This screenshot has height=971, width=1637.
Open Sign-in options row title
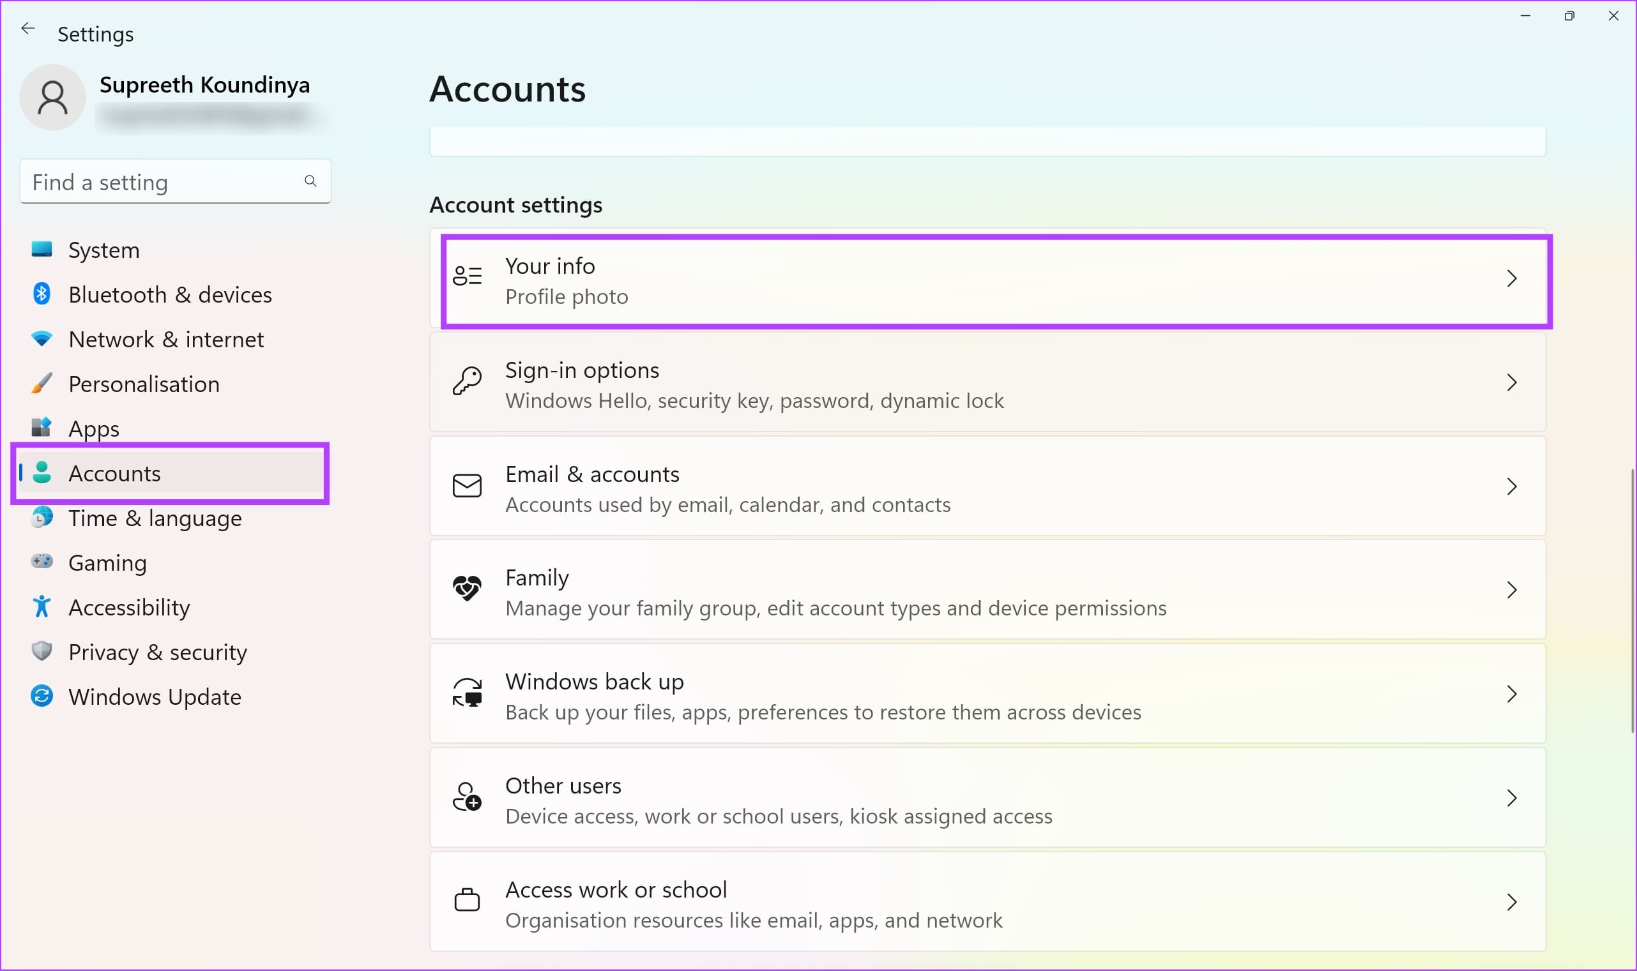point(582,370)
